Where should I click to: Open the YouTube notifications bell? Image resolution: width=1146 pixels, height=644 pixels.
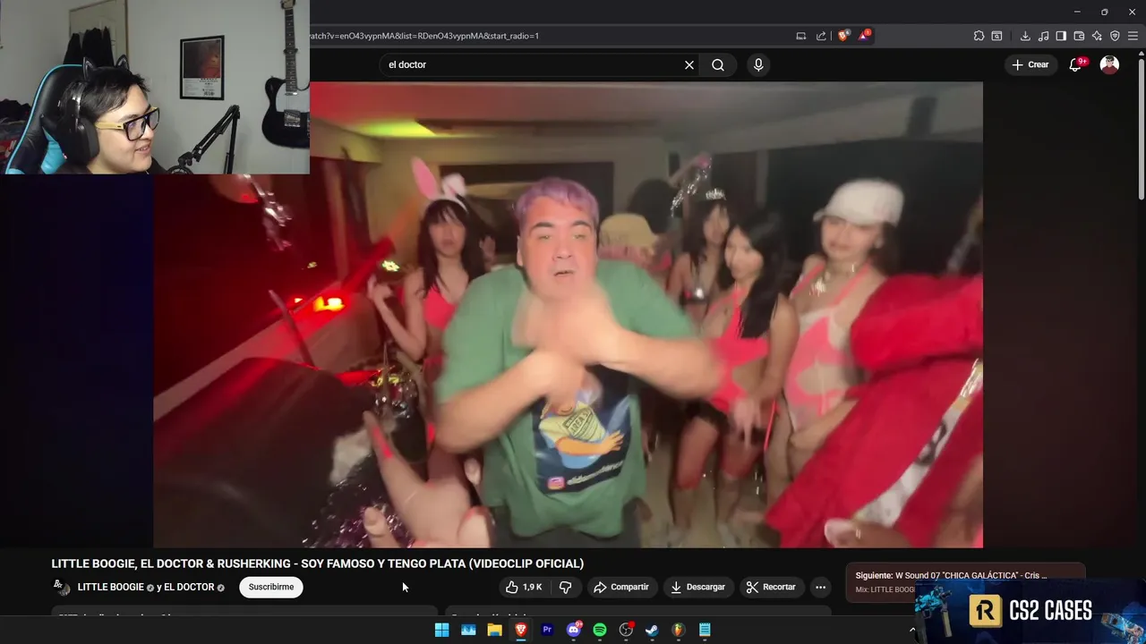[x=1076, y=64]
